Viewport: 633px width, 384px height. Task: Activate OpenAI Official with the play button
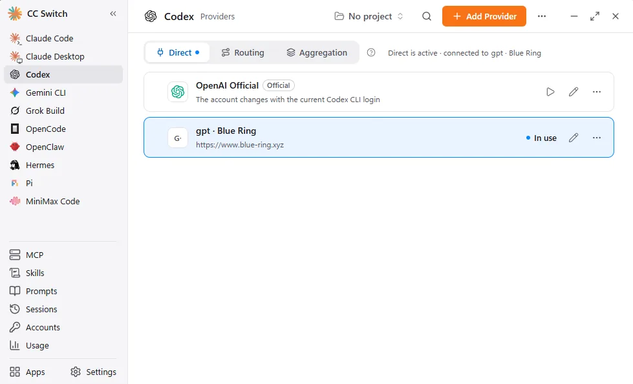pos(550,92)
